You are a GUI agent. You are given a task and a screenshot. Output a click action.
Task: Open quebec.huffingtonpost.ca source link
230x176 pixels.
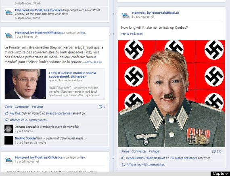(x=65, y=81)
